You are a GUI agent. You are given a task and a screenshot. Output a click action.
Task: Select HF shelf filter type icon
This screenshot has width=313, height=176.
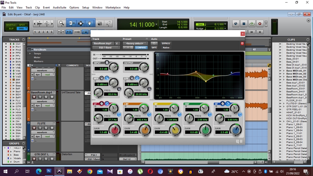click(228, 104)
